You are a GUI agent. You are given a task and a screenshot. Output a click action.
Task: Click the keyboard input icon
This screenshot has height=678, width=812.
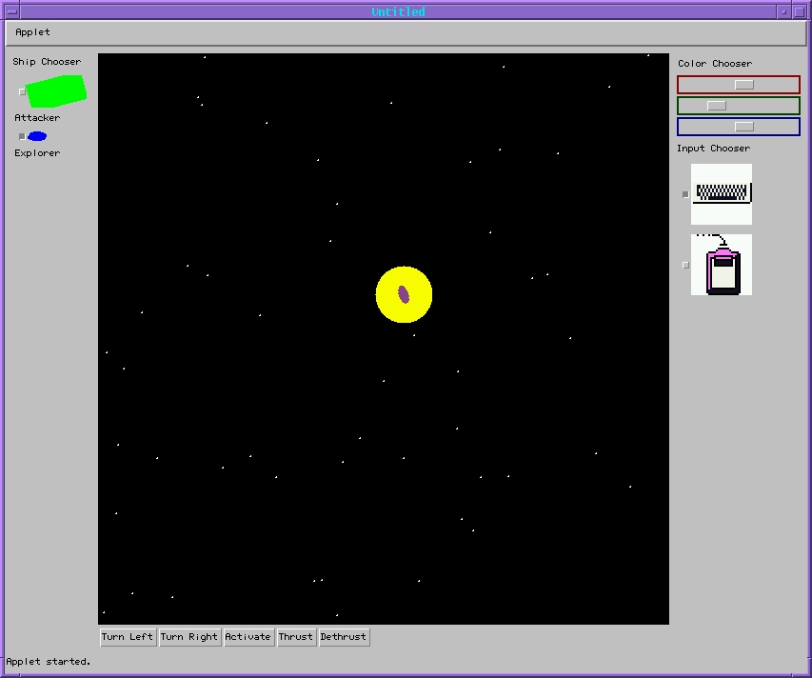click(722, 194)
